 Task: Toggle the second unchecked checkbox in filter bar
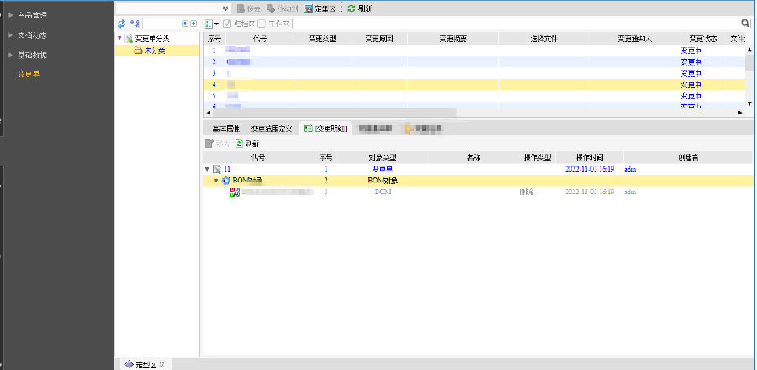click(262, 24)
